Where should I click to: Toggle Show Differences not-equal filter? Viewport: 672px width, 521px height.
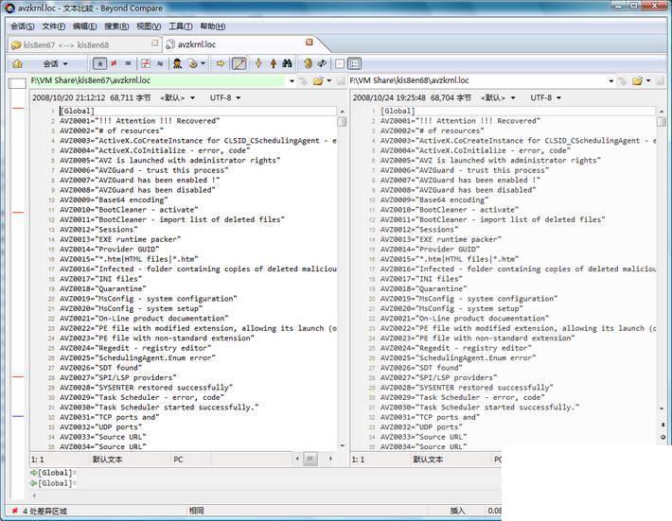pos(114,63)
